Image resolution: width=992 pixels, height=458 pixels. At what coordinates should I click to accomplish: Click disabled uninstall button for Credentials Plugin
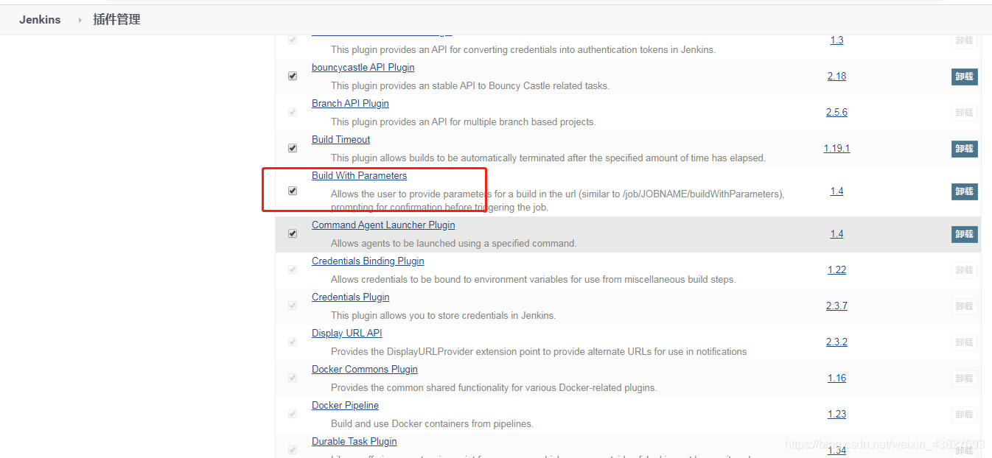coord(964,306)
